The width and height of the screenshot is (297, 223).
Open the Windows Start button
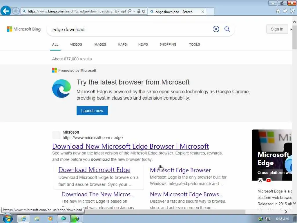pos(8,219)
